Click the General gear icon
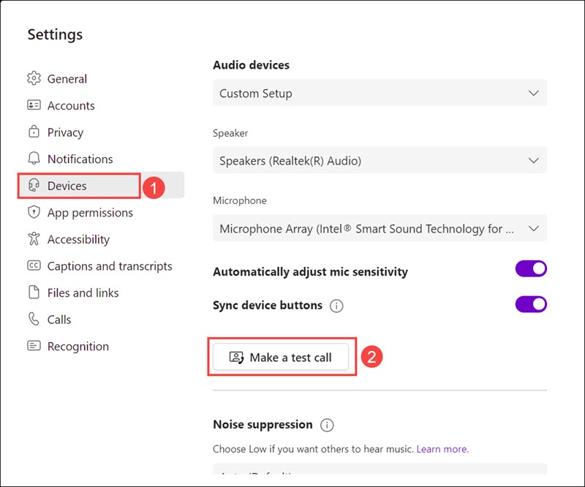The height and width of the screenshot is (487, 585). 34,79
